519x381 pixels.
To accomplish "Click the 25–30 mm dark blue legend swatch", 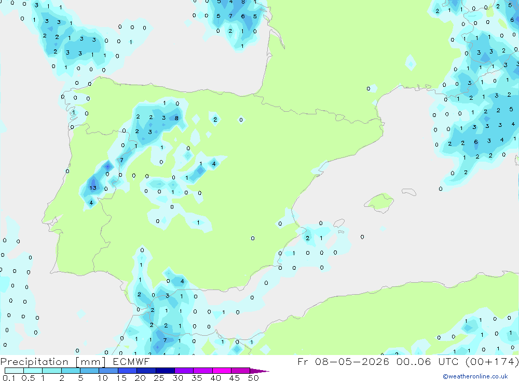I will click(x=165, y=371).
